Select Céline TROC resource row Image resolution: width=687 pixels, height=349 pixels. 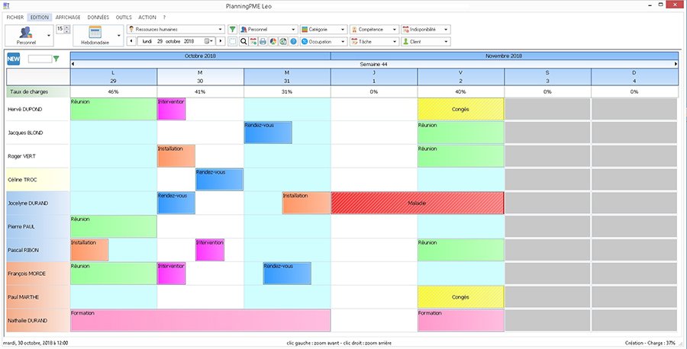click(37, 180)
